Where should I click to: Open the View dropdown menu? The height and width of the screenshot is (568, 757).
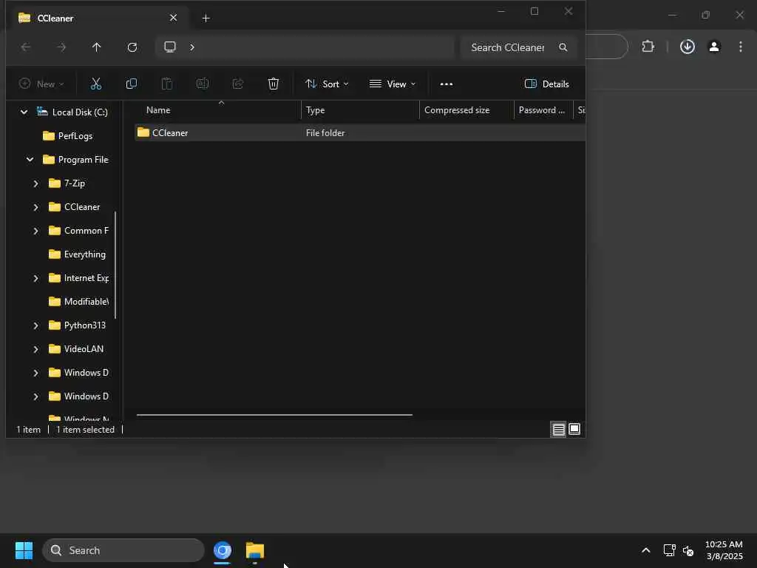[392, 84]
